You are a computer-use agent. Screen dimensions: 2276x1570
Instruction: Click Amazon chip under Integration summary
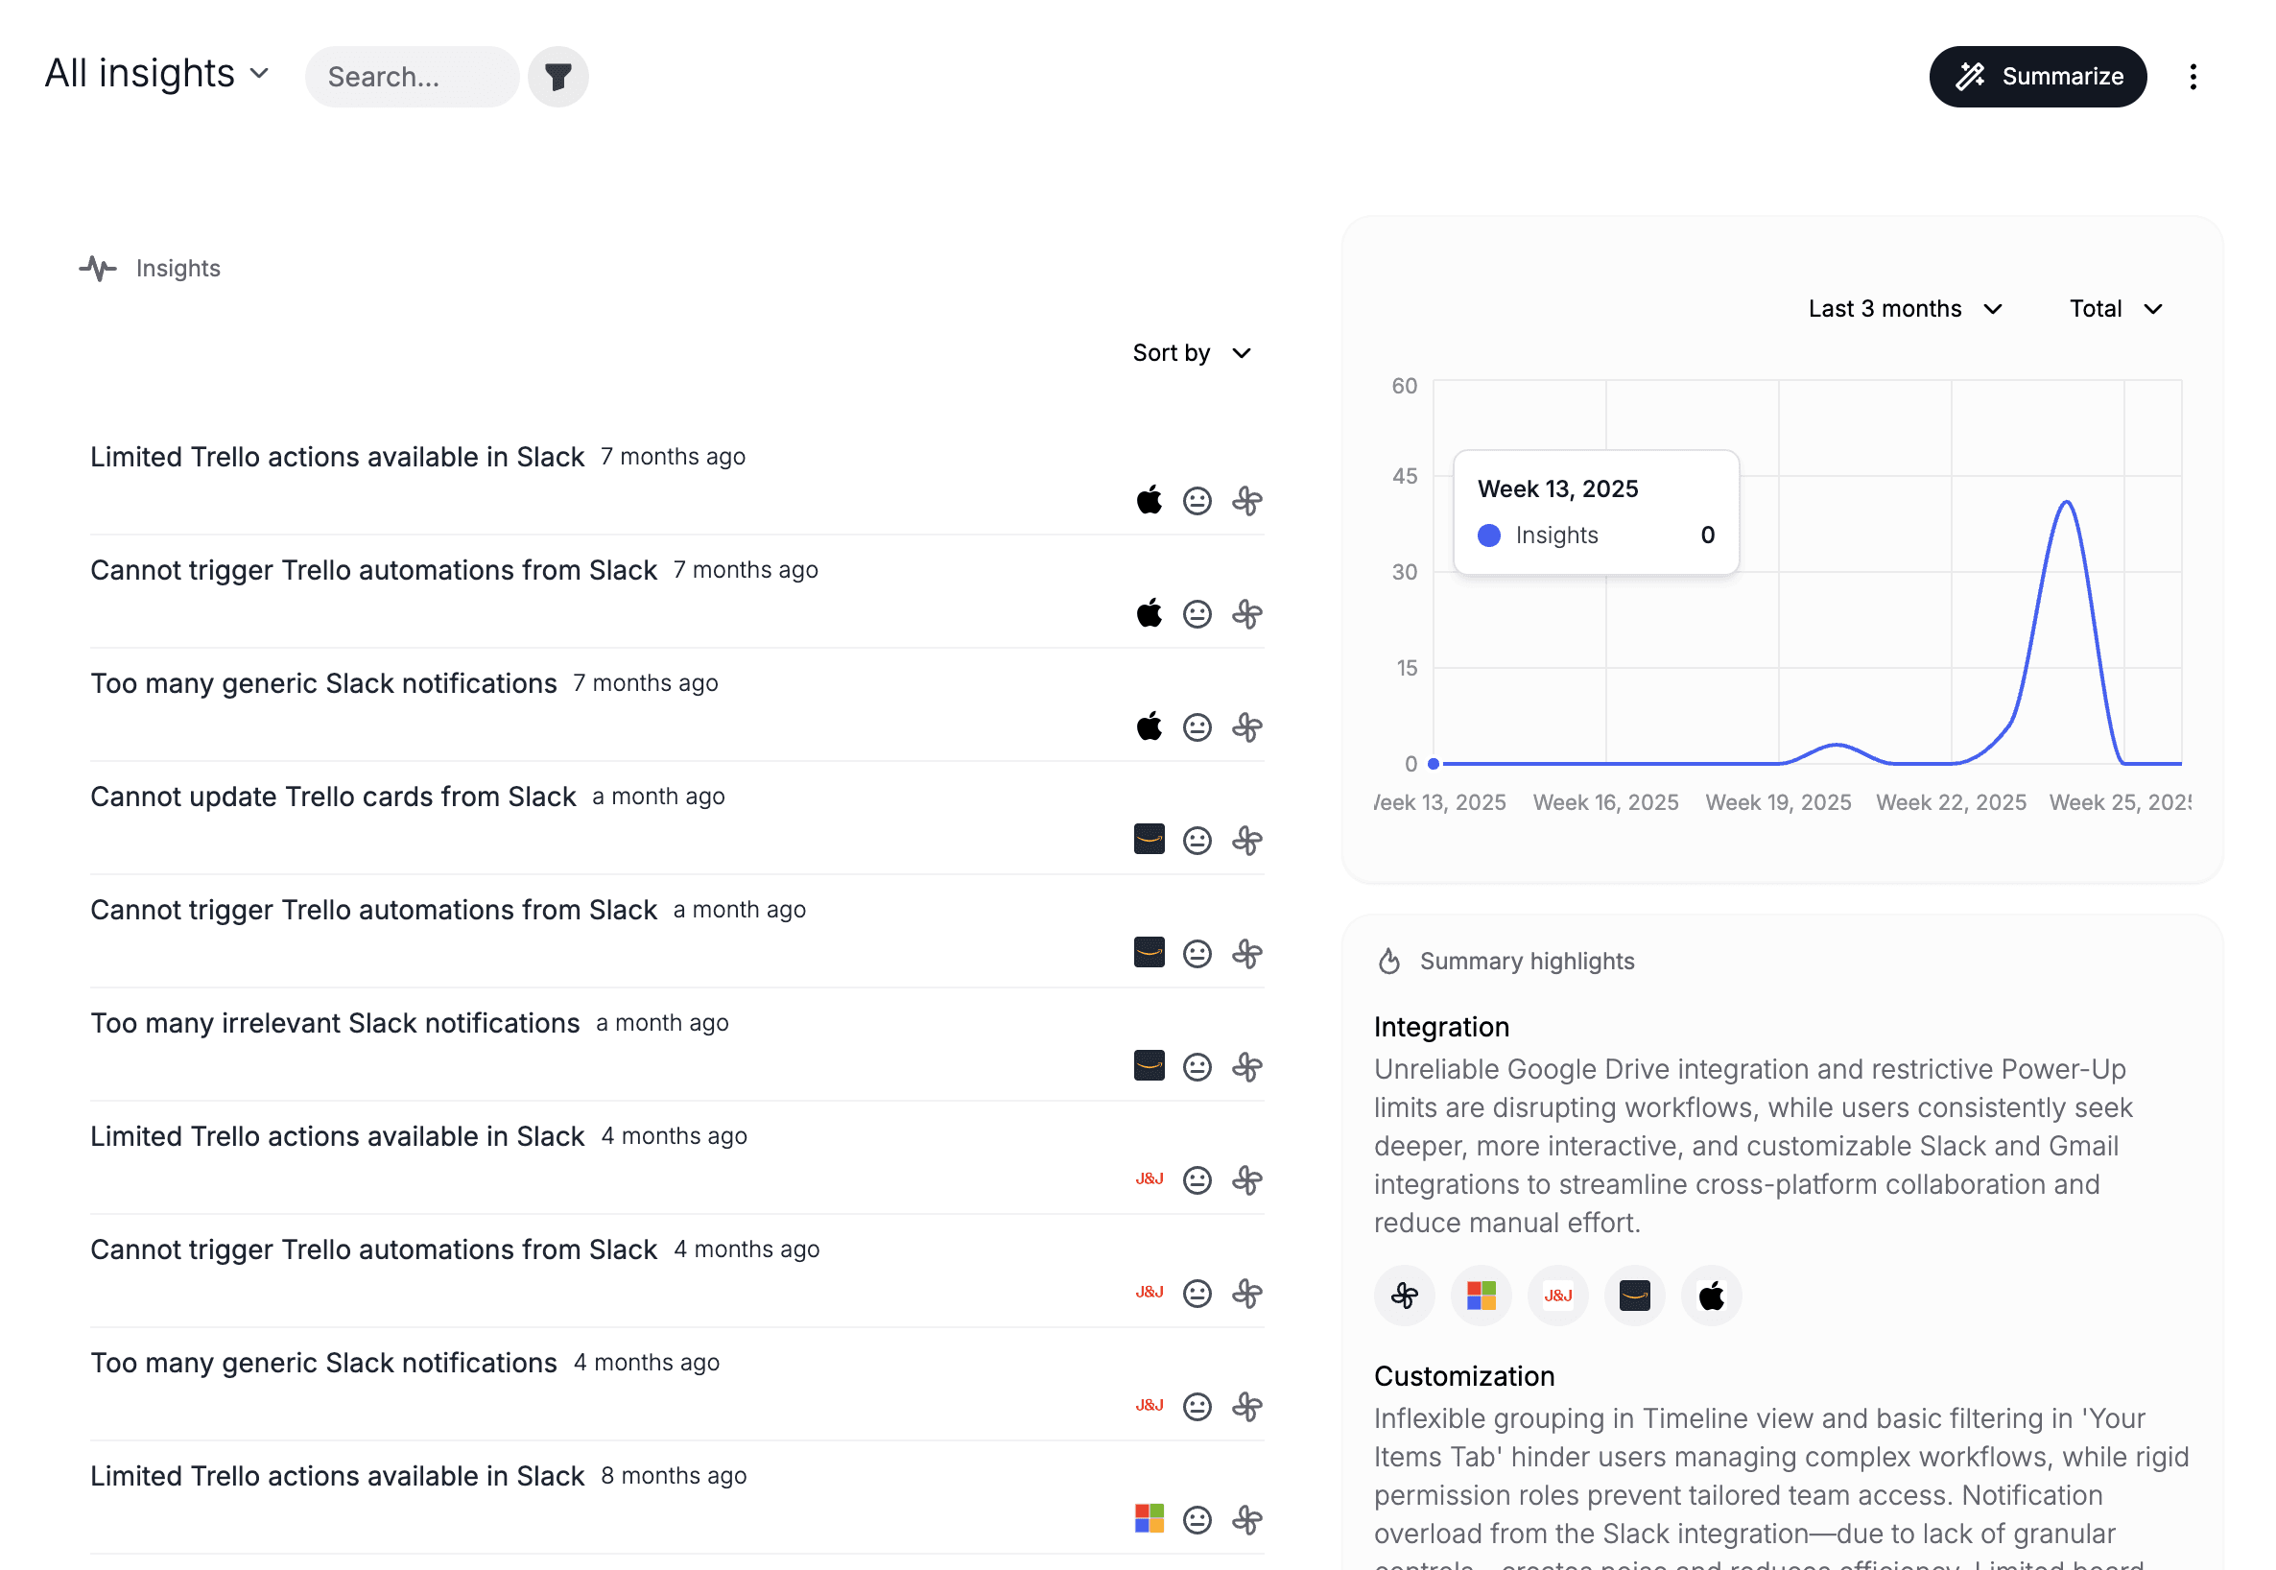coord(1634,1296)
